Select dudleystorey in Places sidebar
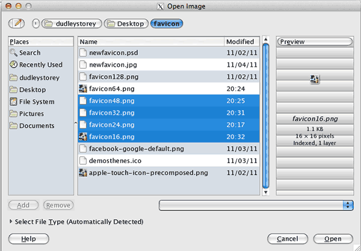This screenshot has width=361, height=251. (x=41, y=78)
